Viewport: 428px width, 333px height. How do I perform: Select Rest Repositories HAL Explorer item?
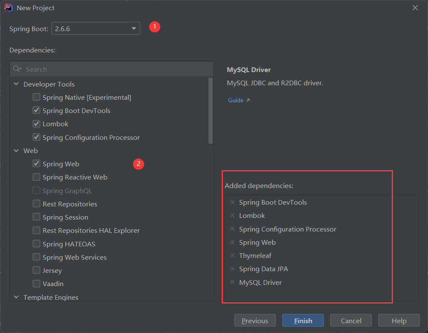click(91, 230)
